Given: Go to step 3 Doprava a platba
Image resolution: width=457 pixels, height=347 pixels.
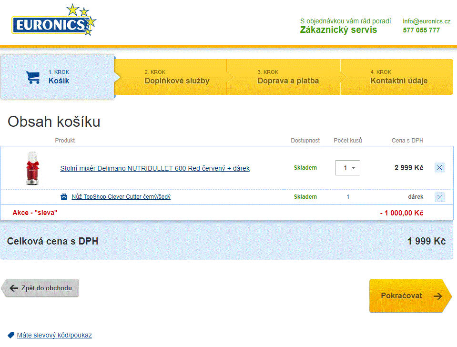Looking at the screenshot, I should 284,77.
